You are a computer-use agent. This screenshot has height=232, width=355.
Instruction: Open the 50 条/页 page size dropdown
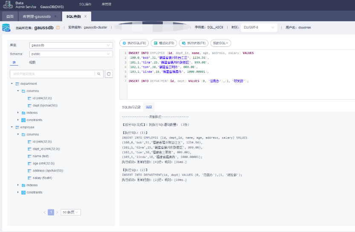[71, 212]
